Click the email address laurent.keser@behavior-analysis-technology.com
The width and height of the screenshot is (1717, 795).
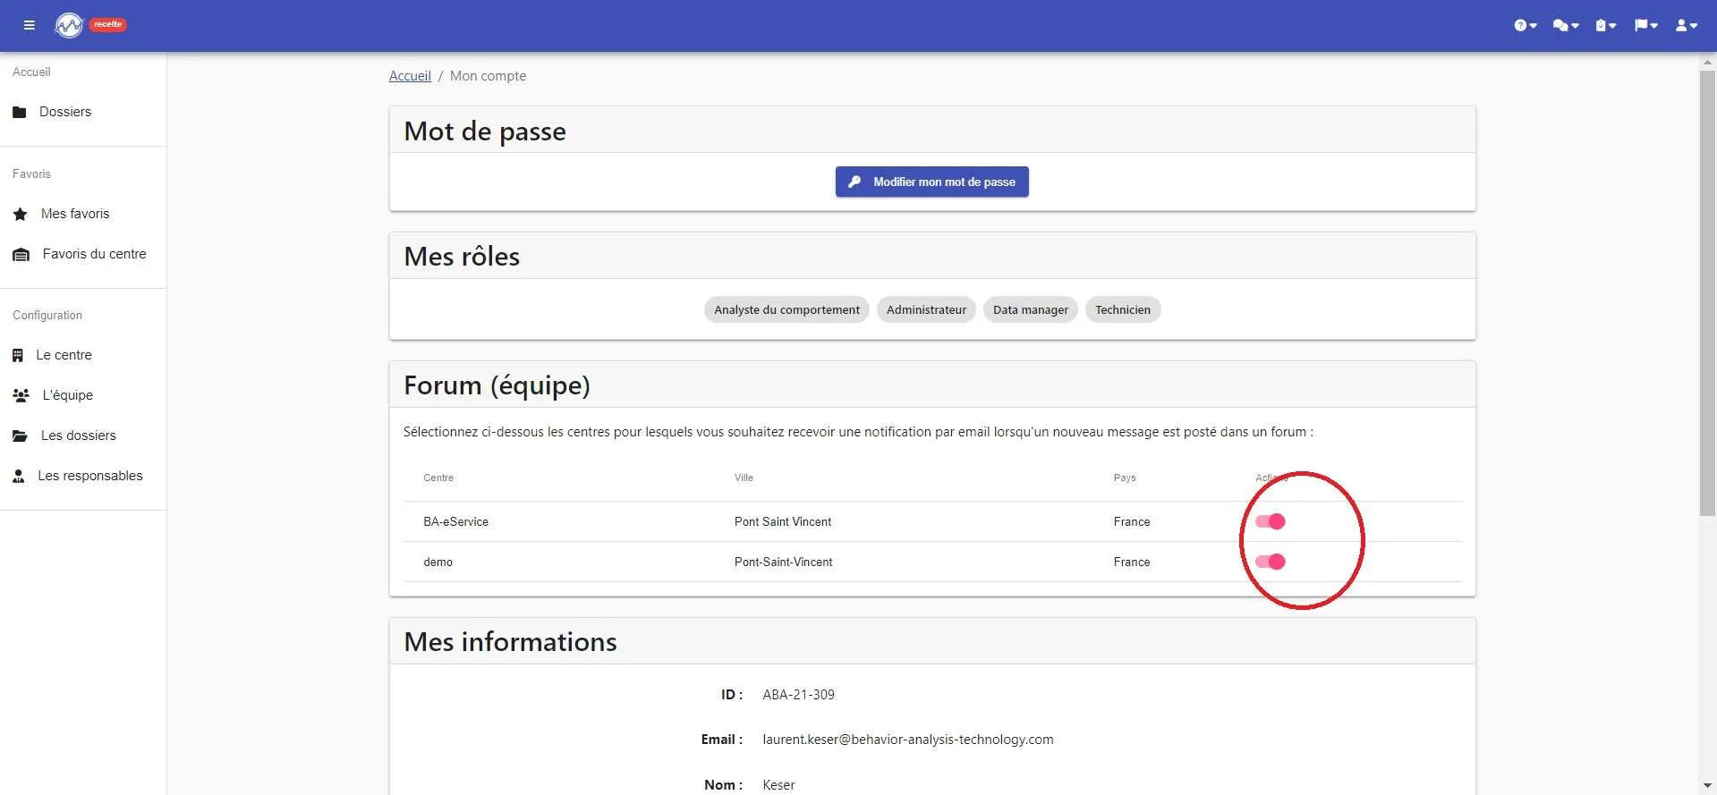pyautogui.click(x=908, y=740)
